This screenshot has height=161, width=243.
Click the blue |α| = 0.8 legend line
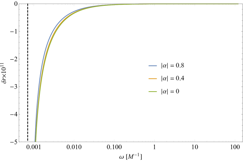(x=153, y=66)
